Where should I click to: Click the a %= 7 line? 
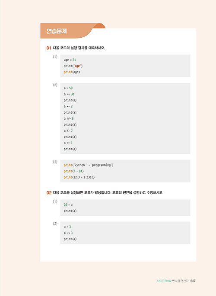[x=68, y=130]
